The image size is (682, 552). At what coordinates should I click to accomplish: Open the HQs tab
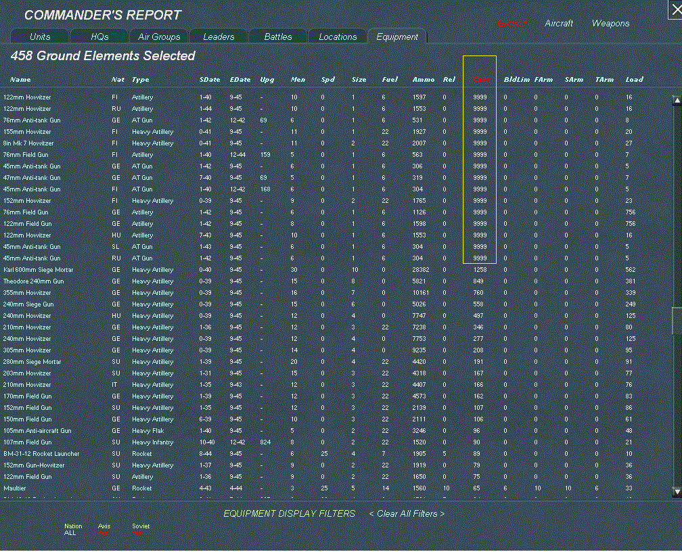click(99, 37)
